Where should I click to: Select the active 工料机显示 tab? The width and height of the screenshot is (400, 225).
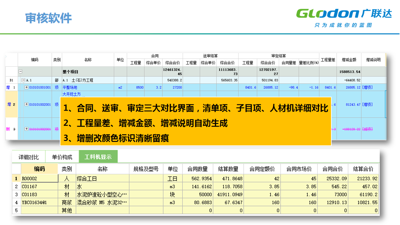click(x=98, y=156)
